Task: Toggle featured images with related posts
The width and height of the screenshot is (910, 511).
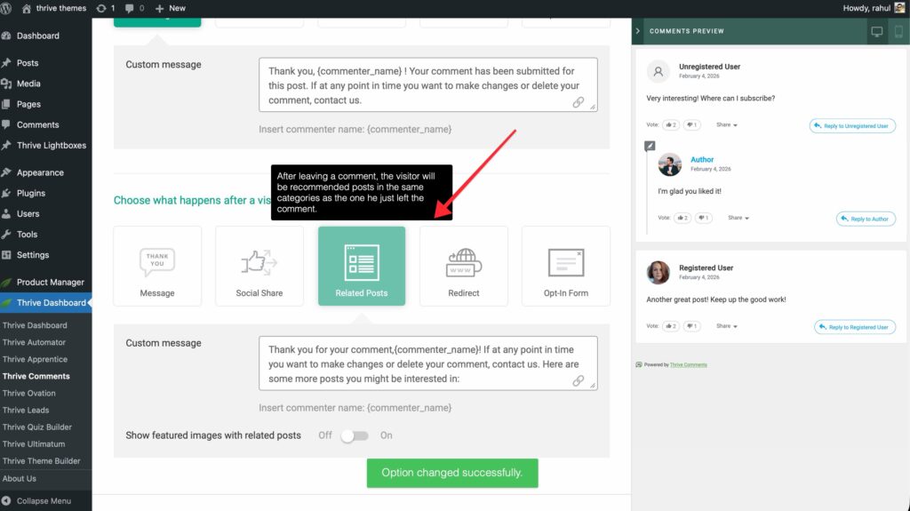Action: pyautogui.click(x=355, y=435)
